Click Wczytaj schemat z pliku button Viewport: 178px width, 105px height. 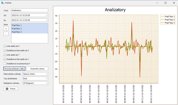click(x=14, y=69)
